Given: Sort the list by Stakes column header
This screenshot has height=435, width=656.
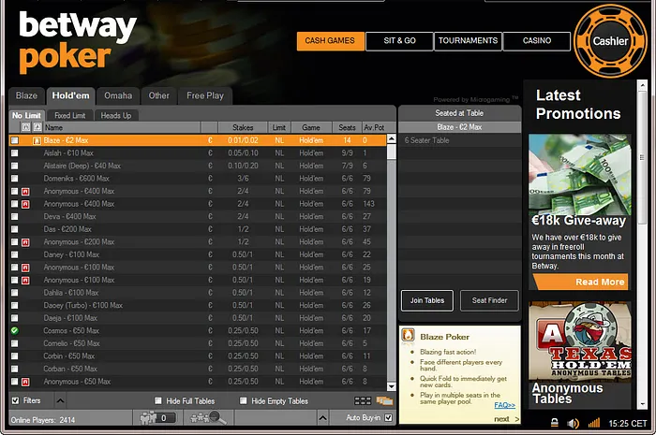Looking at the screenshot, I should tap(243, 127).
